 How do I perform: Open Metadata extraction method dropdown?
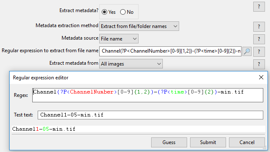pyautogui.click(x=139, y=26)
